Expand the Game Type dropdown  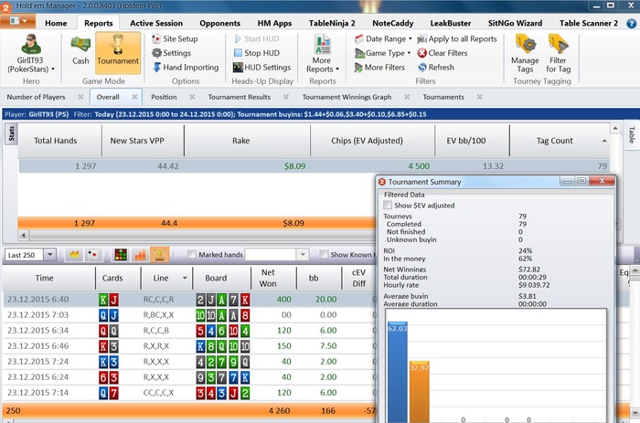tap(409, 53)
